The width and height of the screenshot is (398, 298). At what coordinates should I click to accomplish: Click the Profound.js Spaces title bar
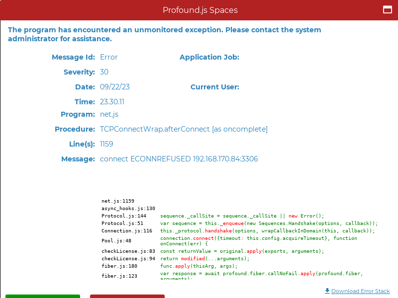pos(200,10)
